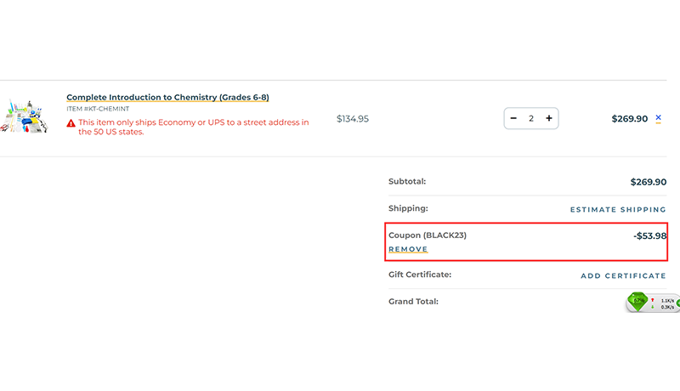680x391 pixels.
Task: Click the Add Certificate link
Action: coord(623,275)
